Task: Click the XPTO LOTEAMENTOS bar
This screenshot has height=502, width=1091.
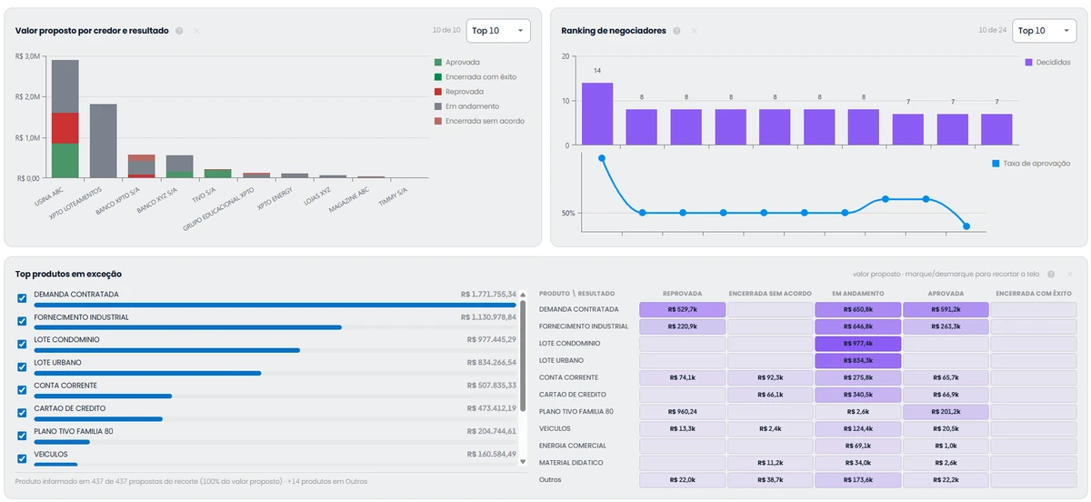Action: (x=103, y=141)
